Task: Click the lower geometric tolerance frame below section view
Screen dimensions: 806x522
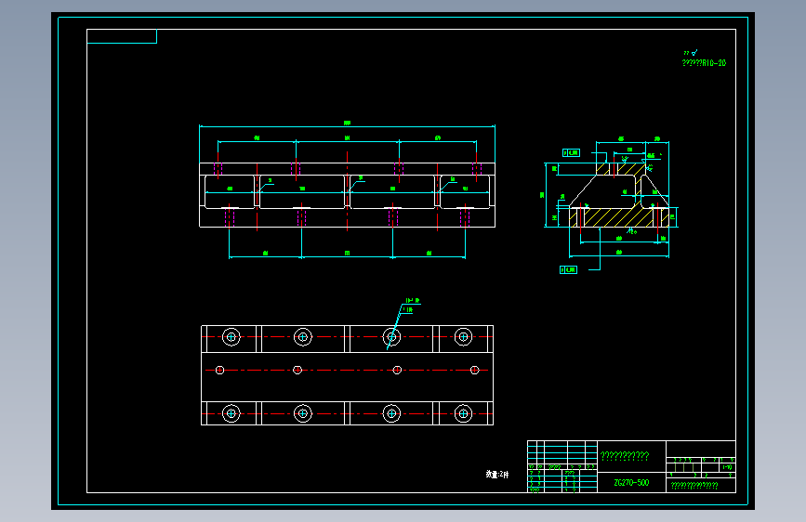Action: [x=568, y=269]
